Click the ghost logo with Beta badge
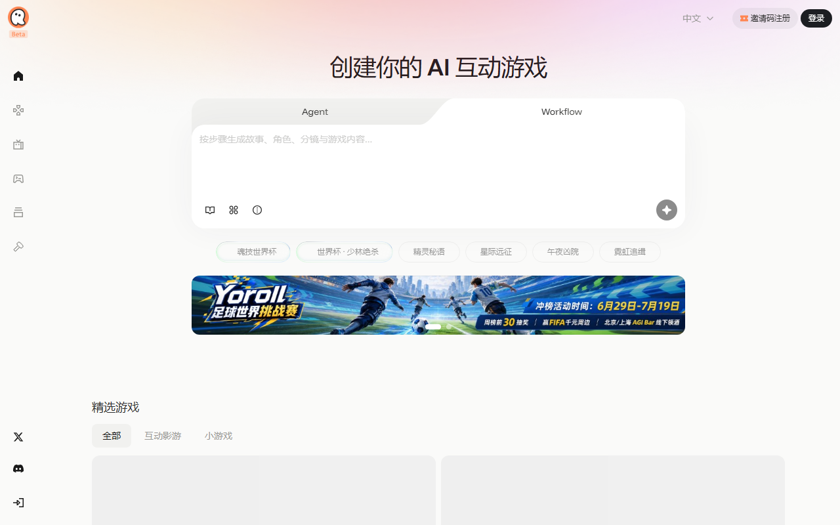This screenshot has width=840, height=525. (x=18, y=22)
